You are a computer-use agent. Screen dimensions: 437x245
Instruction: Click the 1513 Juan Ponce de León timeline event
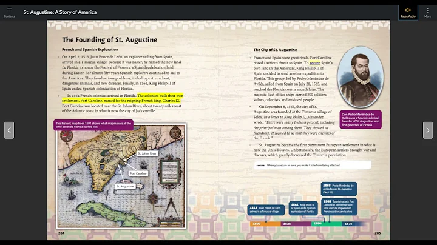click(x=266, y=210)
